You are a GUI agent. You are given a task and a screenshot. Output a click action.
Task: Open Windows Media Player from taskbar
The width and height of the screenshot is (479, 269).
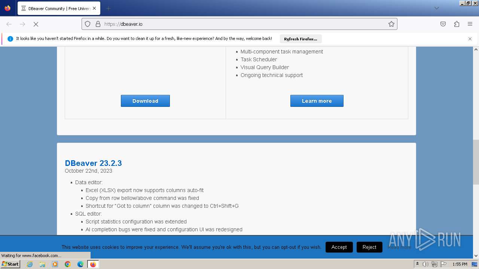(x=55, y=264)
